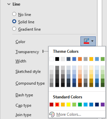Select the No line radio option
Screen dimensions: 107x119
(x=14, y=14)
